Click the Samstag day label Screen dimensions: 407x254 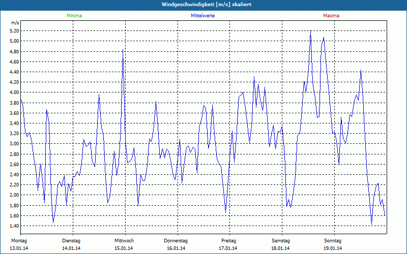281,241
